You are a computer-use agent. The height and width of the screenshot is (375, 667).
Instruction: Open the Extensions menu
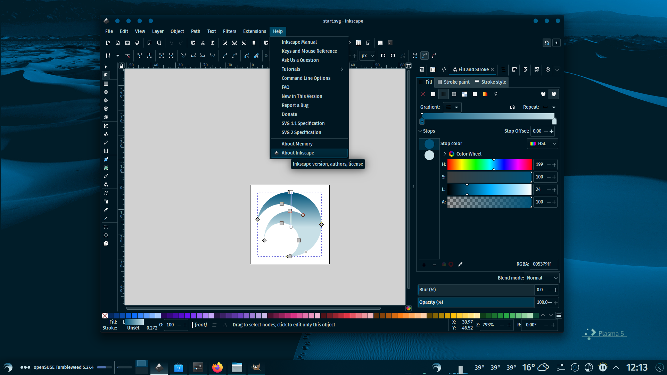(254, 31)
